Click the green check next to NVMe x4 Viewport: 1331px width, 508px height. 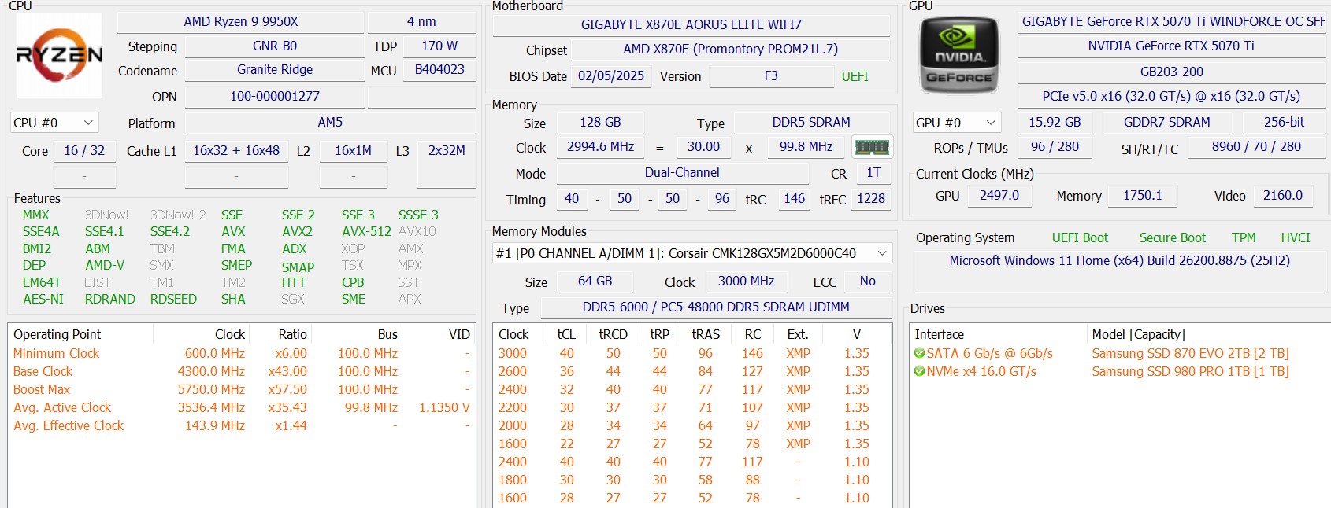click(919, 371)
